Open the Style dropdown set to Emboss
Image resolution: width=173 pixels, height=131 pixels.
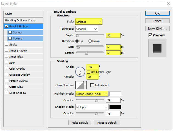tap(89, 21)
